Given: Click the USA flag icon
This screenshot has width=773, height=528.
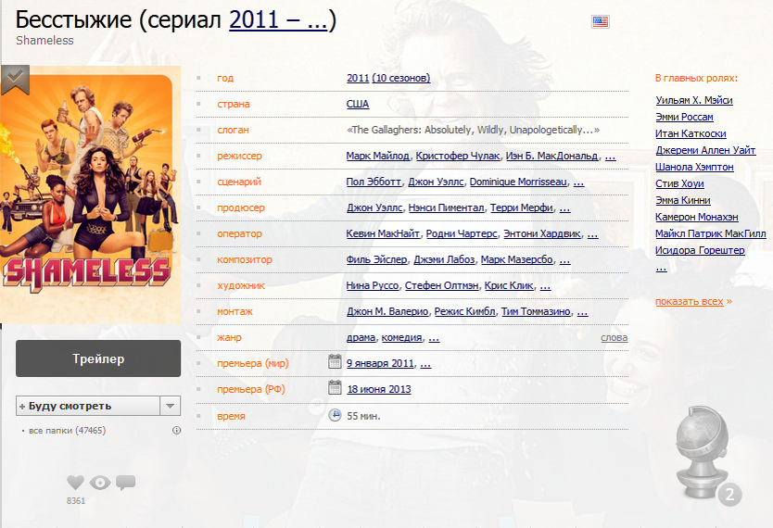Looking at the screenshot, I should 600,21.
